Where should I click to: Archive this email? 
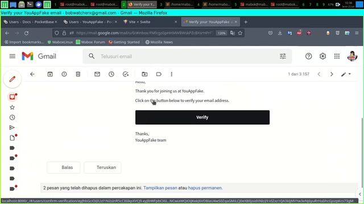[50, 74]
